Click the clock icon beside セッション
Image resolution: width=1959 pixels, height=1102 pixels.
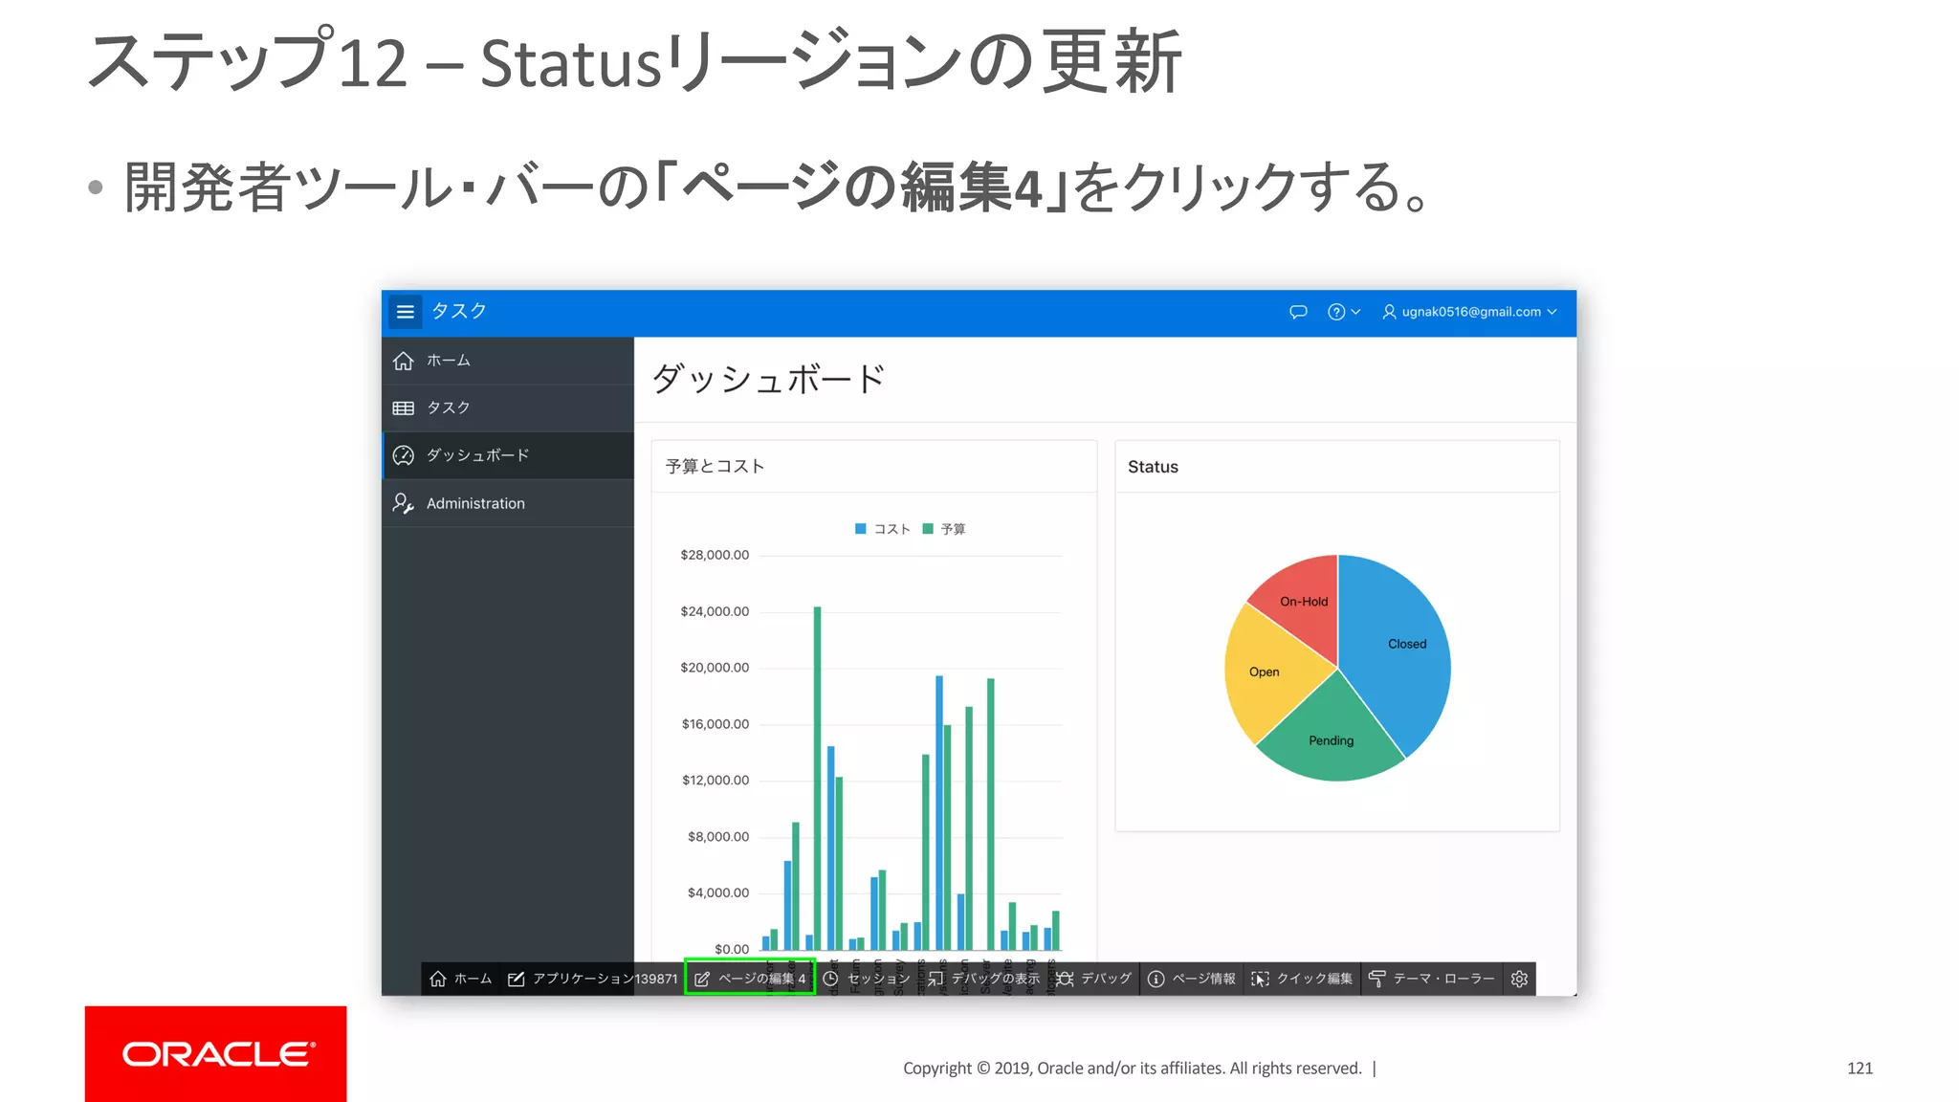click(x=830, y=979)
